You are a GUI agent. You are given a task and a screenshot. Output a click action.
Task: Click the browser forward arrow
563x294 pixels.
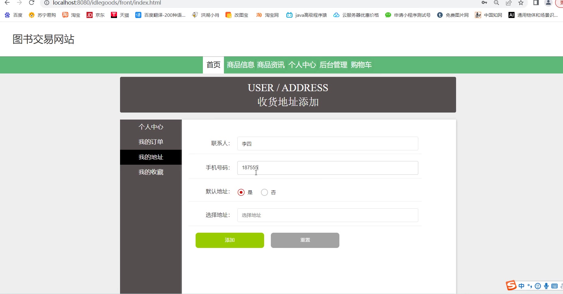[x=19, y=3]
